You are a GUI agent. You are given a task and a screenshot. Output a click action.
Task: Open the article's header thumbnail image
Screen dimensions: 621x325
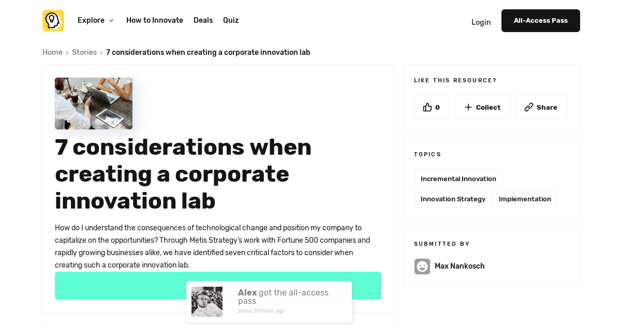94,104
